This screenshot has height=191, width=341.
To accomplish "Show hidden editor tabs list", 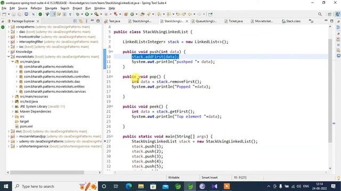I will [x=311, y=21].
